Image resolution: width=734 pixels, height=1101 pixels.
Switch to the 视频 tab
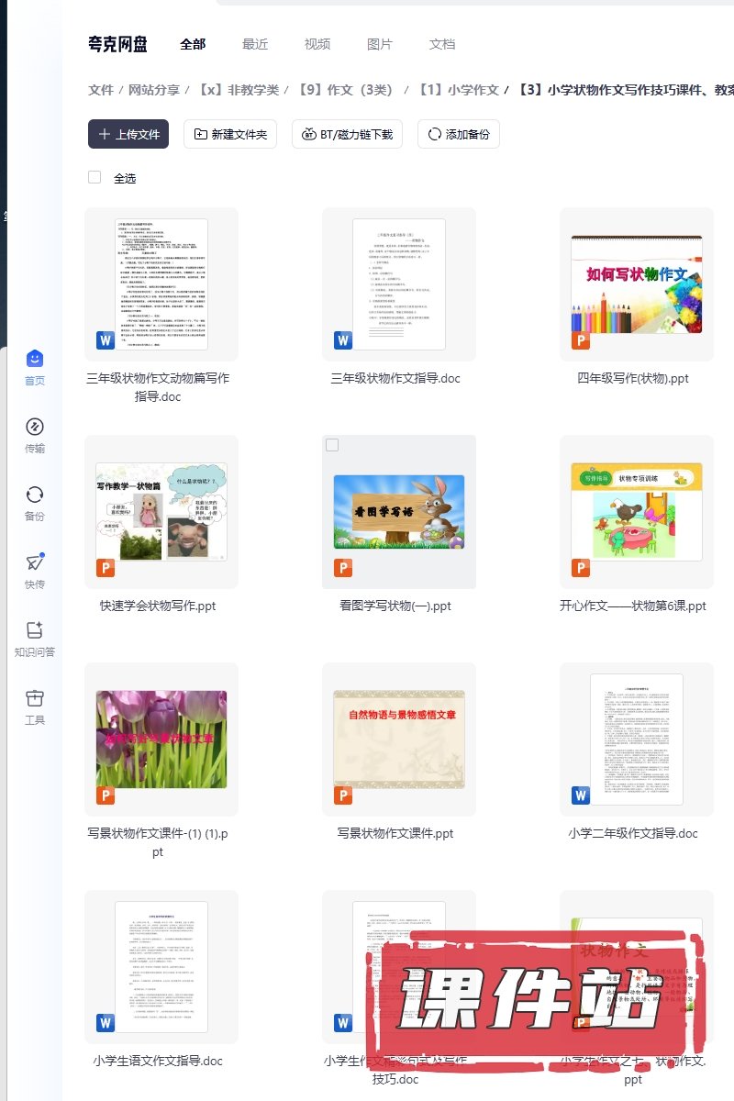pyautogui.click(x=317, y=44)
